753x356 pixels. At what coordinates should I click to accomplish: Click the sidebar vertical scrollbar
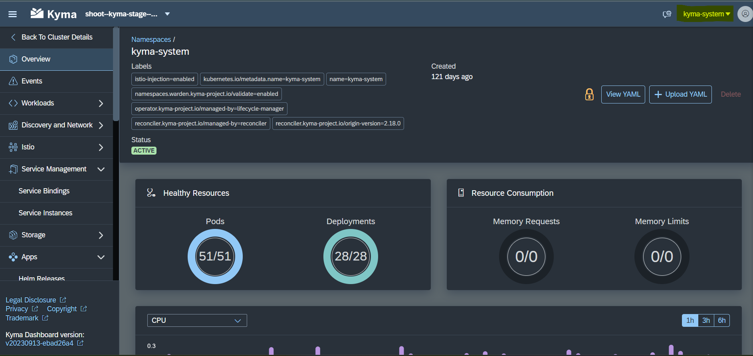point(116,74)
